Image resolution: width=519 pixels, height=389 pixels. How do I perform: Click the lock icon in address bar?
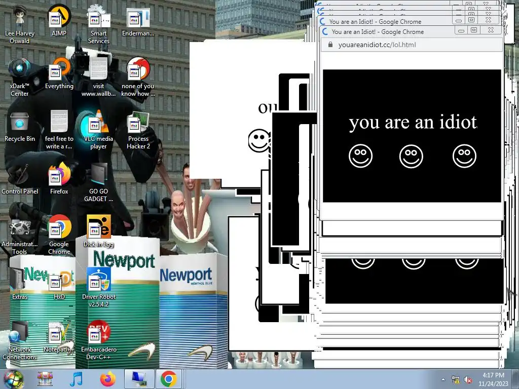pos(330,45)
